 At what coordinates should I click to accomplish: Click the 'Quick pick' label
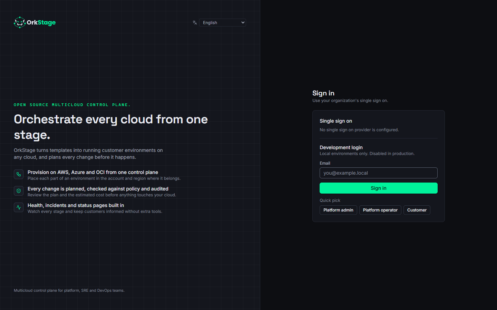330,200
